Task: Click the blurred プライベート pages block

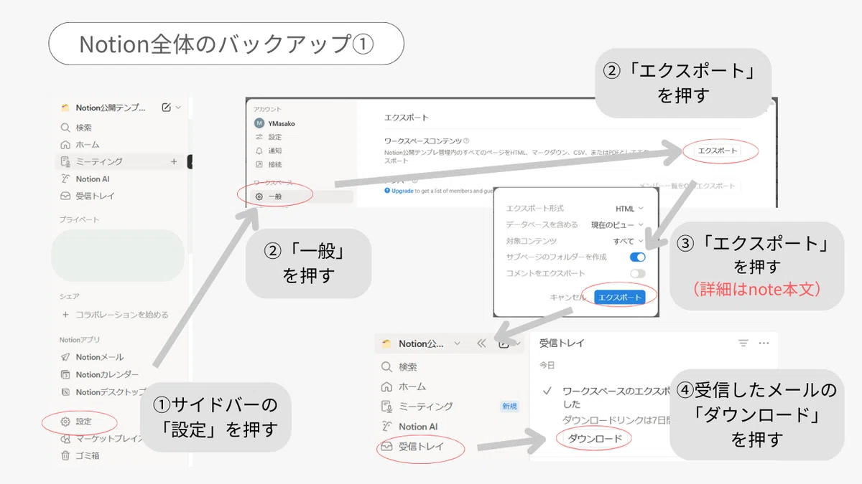Action: pyautogui.click(x=118, y=255)
